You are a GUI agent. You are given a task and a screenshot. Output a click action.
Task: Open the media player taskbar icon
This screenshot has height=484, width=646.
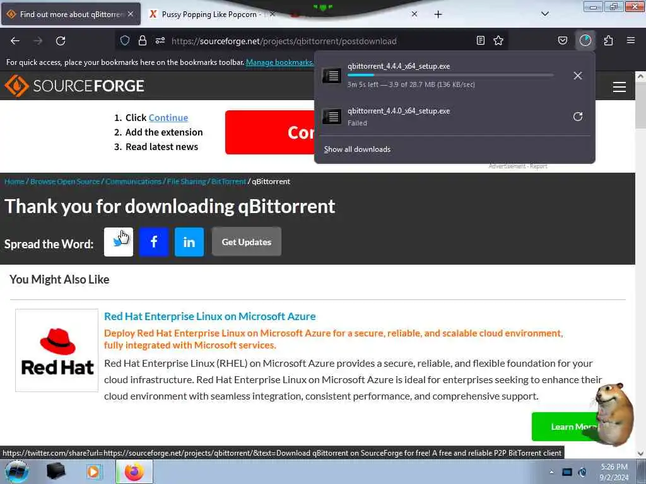click(93, 471)
